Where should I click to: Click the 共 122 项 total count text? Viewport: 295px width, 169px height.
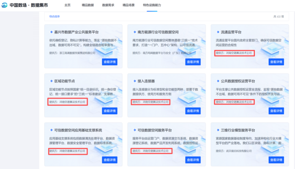[x=279, y=17]
